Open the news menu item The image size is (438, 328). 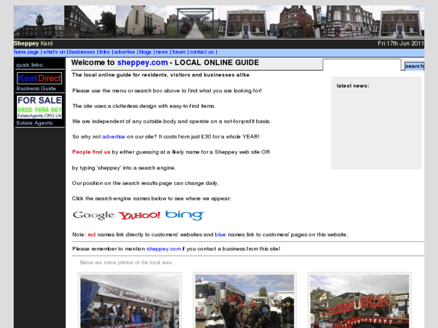point(161,52)
